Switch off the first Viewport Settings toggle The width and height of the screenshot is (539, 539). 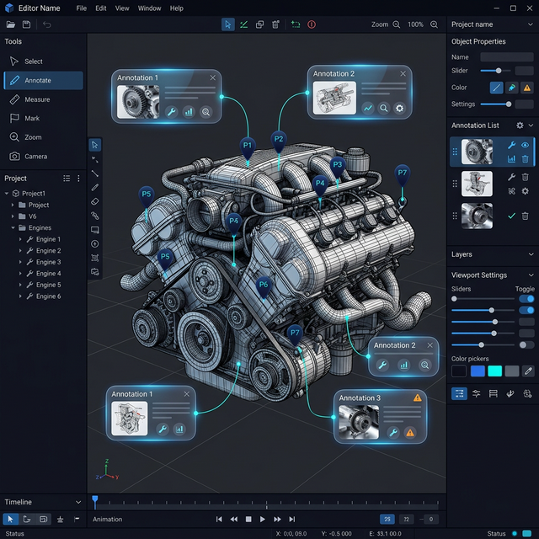[526, 299]
